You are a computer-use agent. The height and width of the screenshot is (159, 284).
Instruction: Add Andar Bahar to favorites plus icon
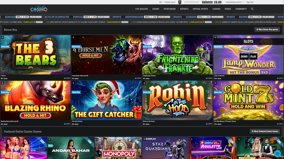pyautogui.click(x=50, y=139)
